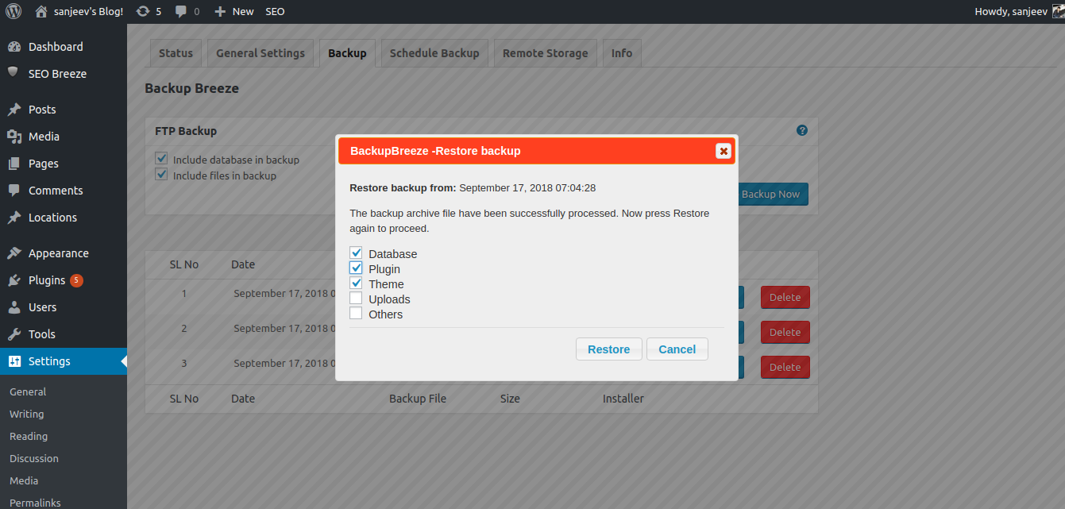The width and height of the screenshot is (1065, 509).
Task: Click the Media icon in the main sidebar
Action: (x=14, y=137)
